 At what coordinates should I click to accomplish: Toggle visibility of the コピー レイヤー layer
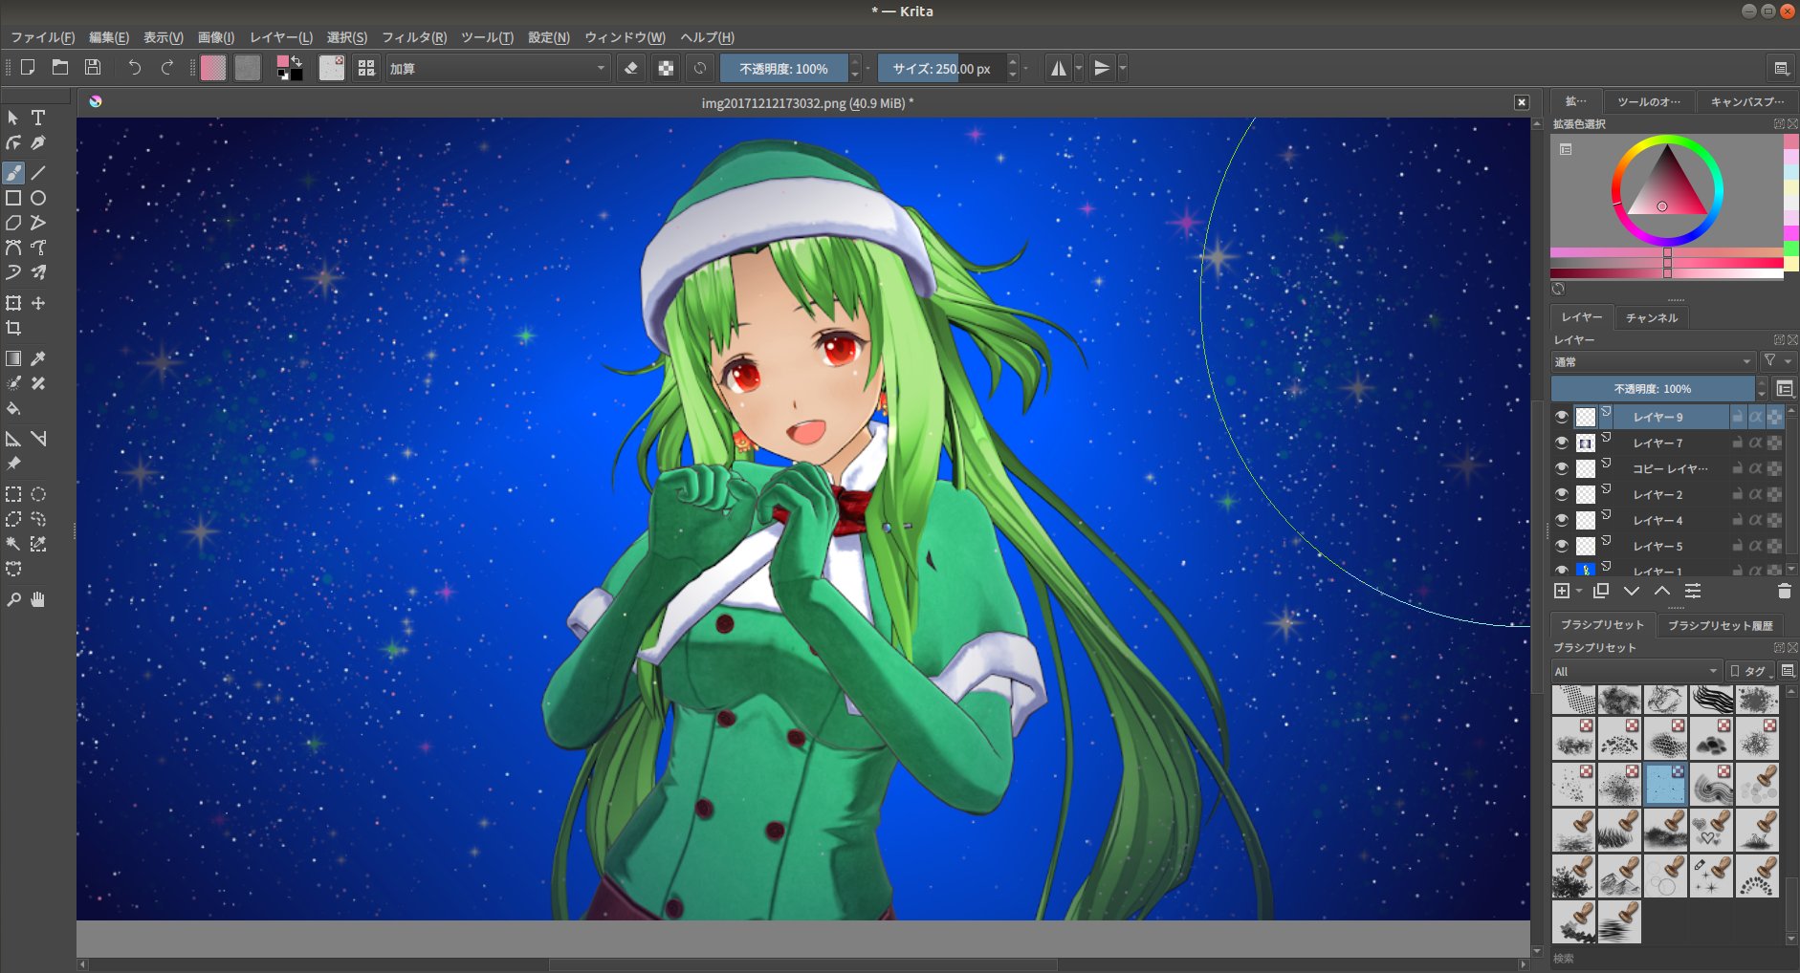(x=1562, y=468)
